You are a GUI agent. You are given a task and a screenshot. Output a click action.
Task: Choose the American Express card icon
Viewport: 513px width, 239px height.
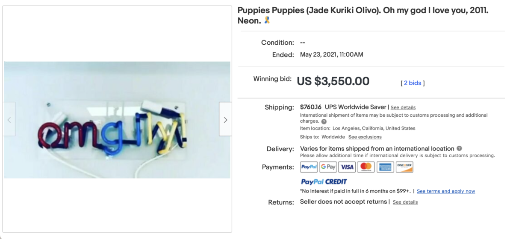[385, 167]
